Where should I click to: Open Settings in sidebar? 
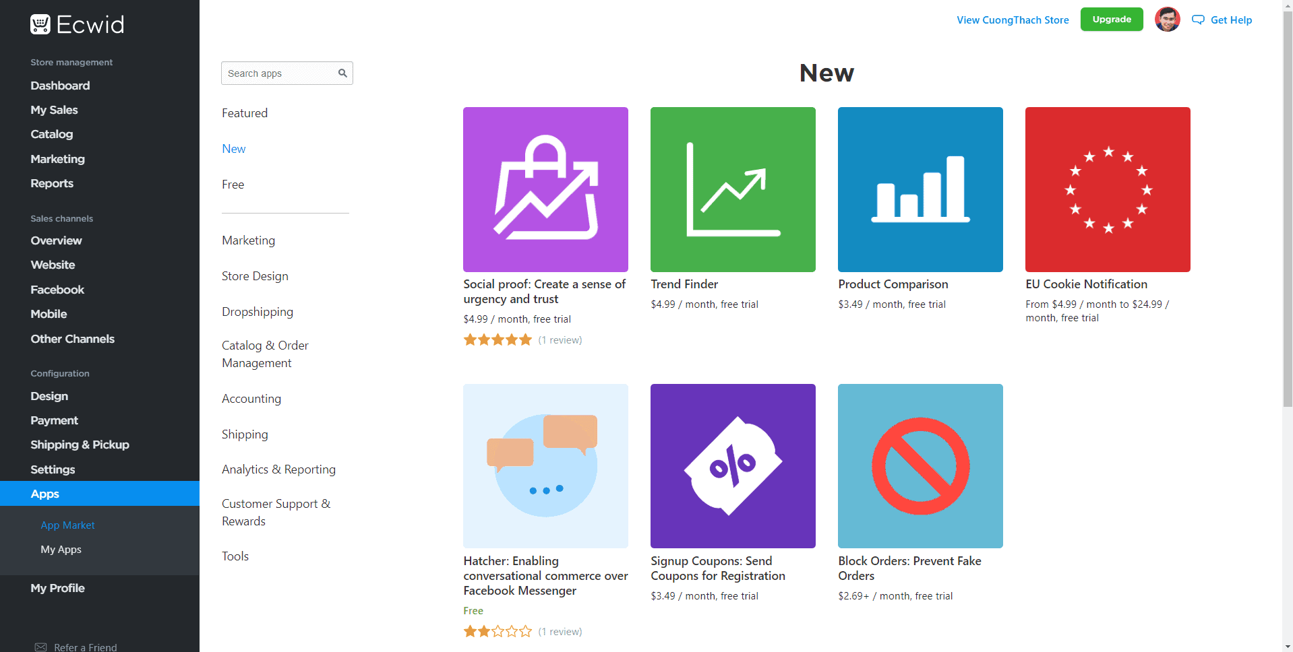53,469
